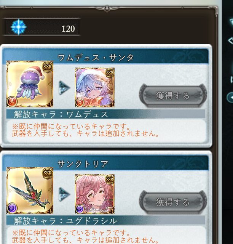Click SSR badge on the ユグドラシル portrait
The width and height of the screenshot is (233, 244).
pos(110,179)
